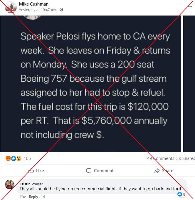
Task: Click the wow reaction emoji icon
Action: pos(19,158)
